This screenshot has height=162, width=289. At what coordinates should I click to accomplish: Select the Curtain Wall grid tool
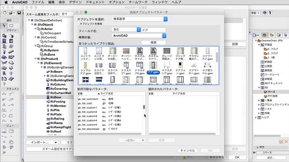(11, 46)
